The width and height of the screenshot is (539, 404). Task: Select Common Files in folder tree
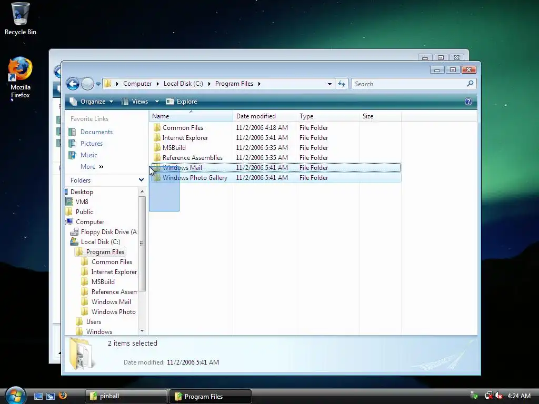(x=112, y=262)
